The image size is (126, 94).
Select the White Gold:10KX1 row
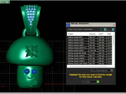point(90,56)
